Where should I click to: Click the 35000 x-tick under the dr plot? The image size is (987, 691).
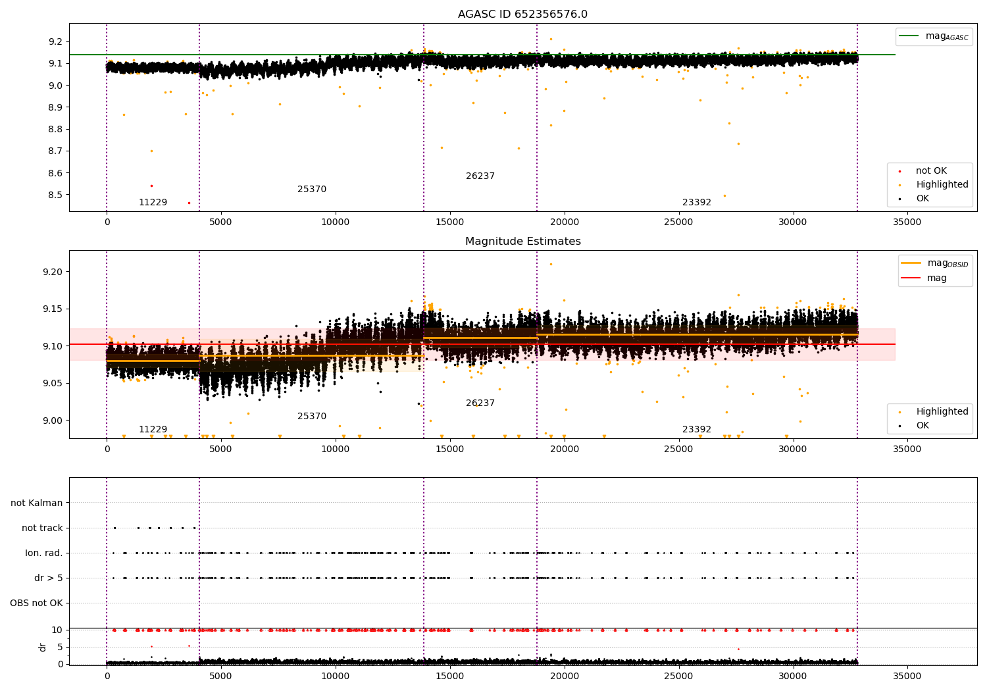(x=907, y=676)
